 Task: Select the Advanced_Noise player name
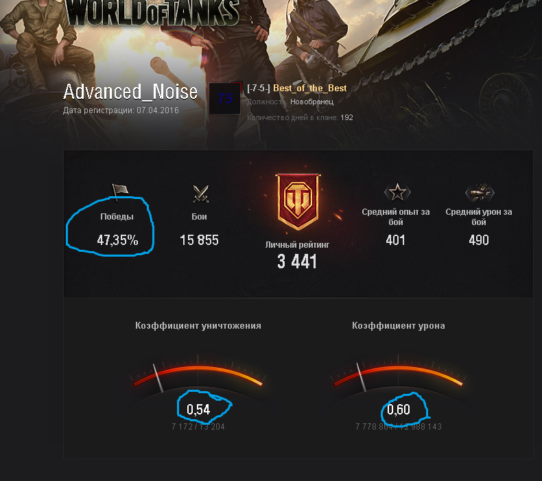[130, 92]
